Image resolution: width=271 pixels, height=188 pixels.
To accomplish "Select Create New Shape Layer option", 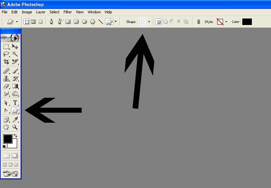I will tap(159, 21).
